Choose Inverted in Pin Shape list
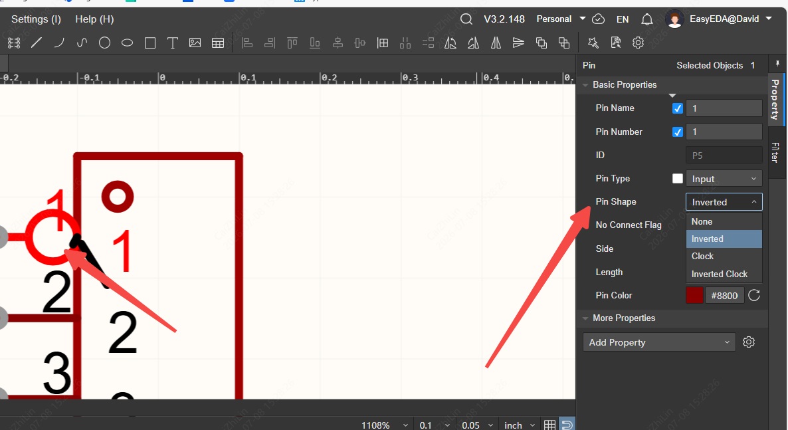 [724, 239]
